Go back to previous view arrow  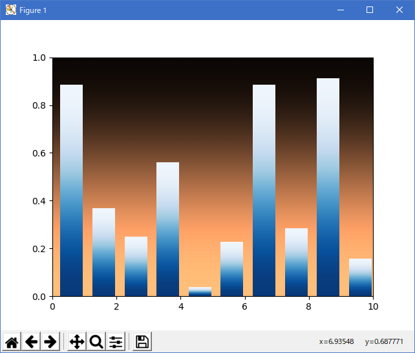coord(31,341)
